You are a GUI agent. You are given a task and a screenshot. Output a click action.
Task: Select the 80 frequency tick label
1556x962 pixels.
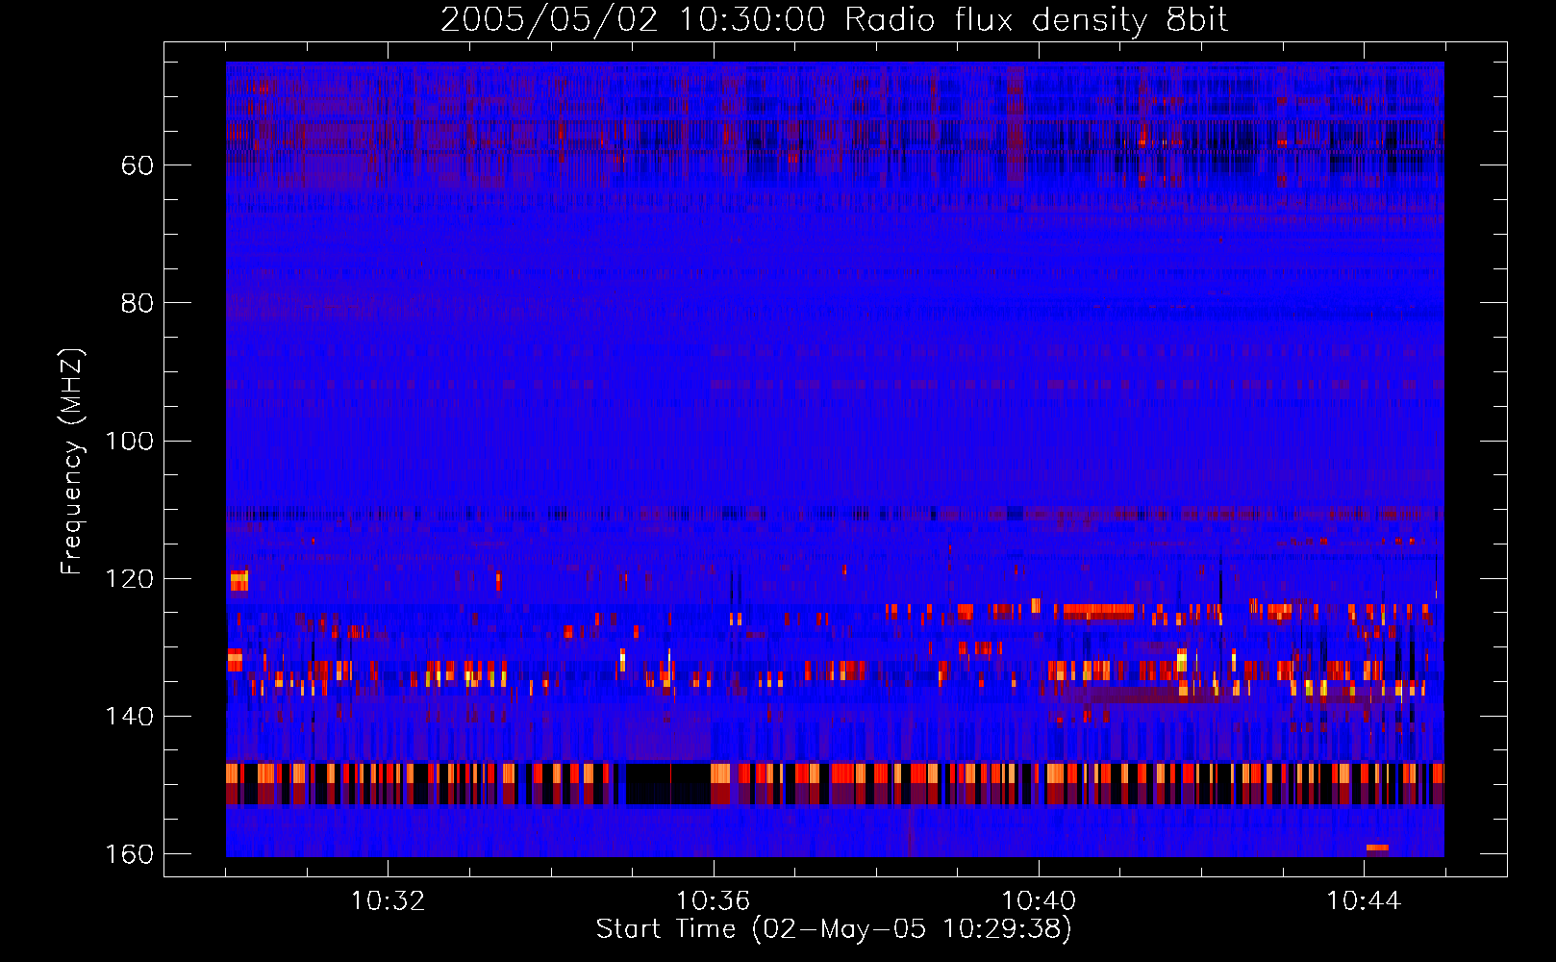138,303
